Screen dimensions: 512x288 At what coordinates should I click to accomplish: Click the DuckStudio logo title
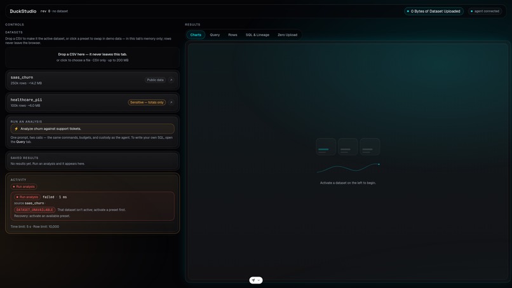pos(23,11)
